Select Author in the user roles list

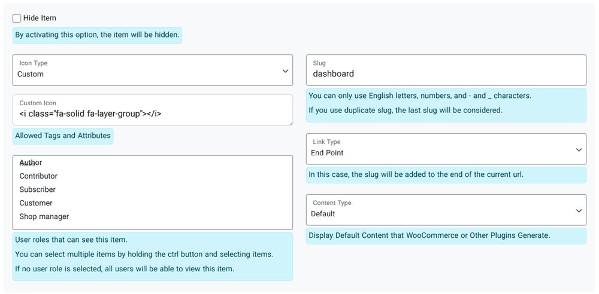31,163
